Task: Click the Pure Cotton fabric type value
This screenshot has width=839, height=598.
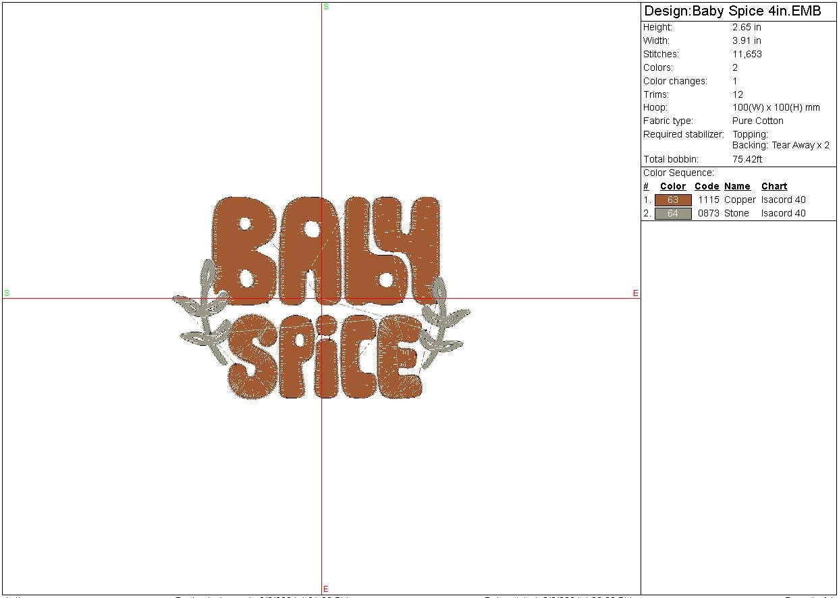Action: [757, 121]
